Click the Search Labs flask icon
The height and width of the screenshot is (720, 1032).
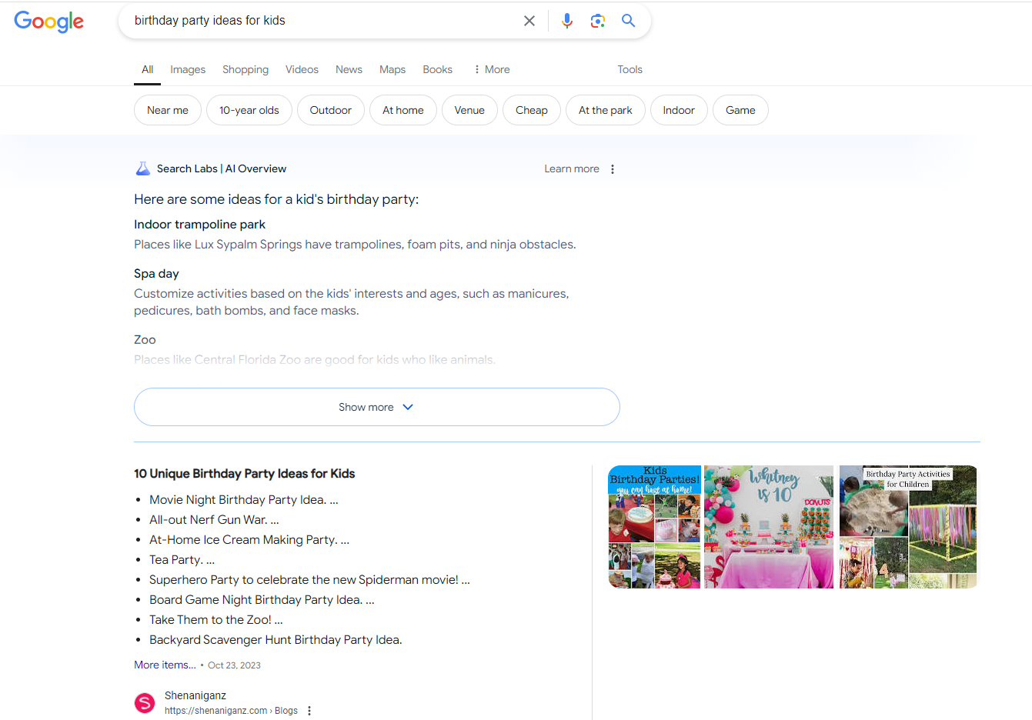[143, 169]
